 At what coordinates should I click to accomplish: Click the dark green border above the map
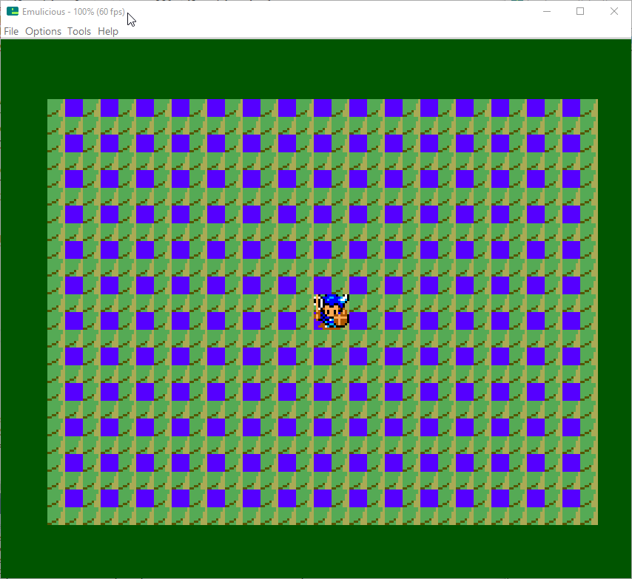tap(316, 69)
